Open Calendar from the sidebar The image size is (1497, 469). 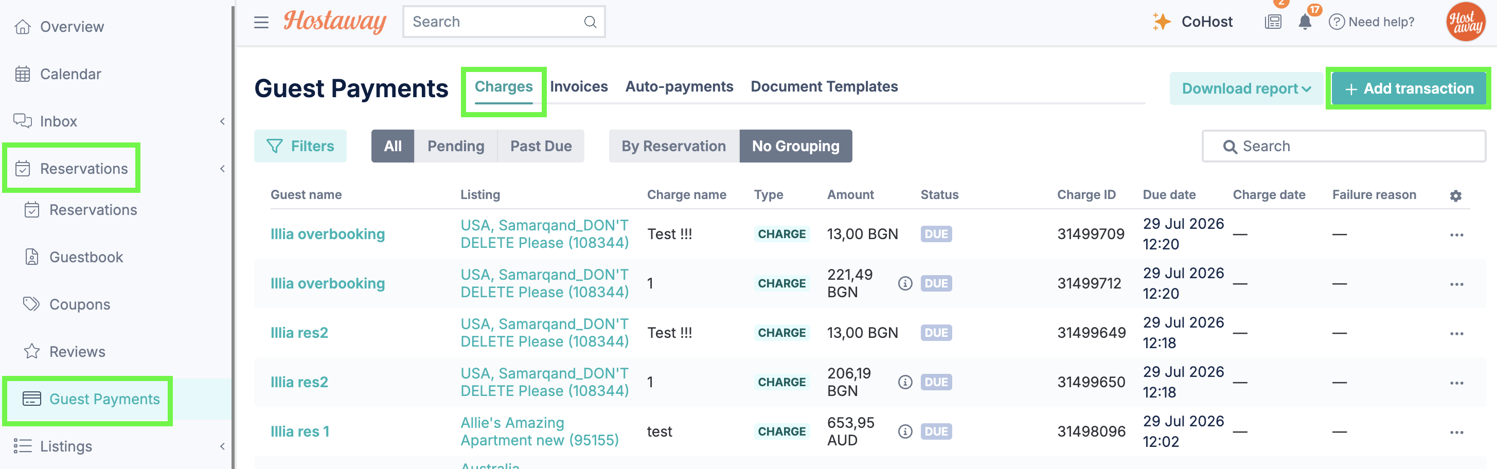[70, 74]
